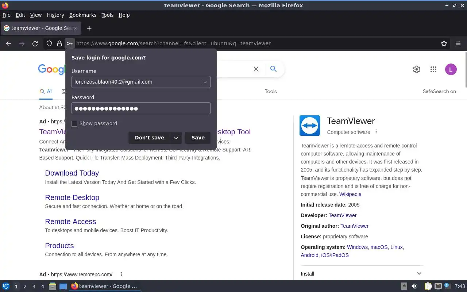The height and width of the screenshot is (292, 467).
Task: Open a new tab with plus button
Action: 89,28
